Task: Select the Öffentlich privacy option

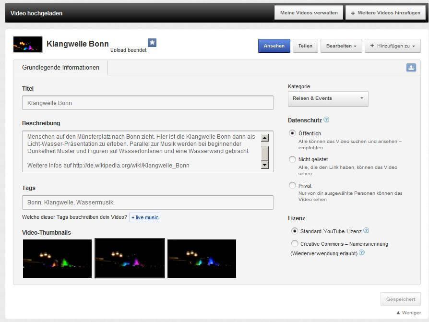Action: [x=292, y=133]
